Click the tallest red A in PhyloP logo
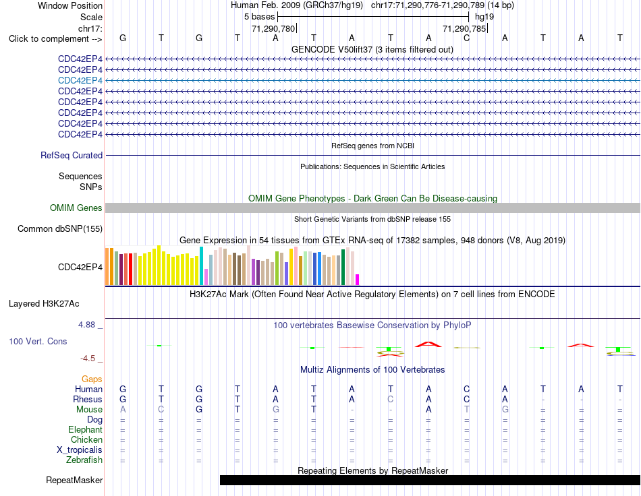 coord(428,344)
